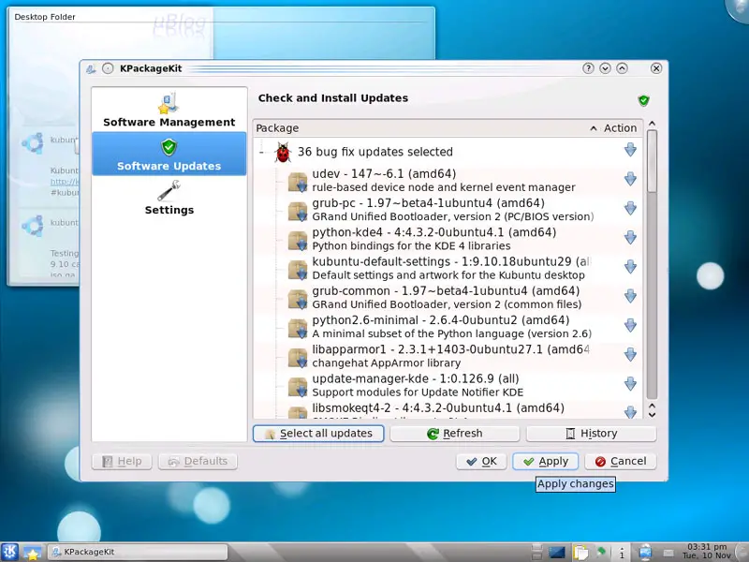Select the grub-pc 1.97~beta4 package row
The height and width of the screenshot is (562, 749).
coord(448,209)
